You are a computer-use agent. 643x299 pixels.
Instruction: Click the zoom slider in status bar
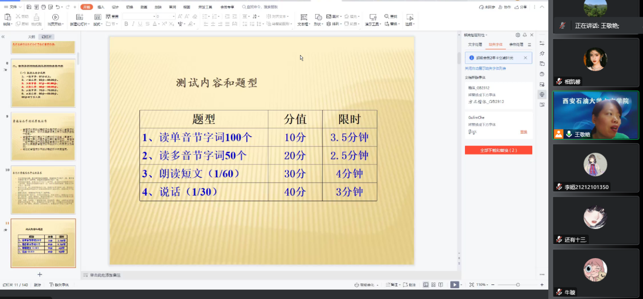click(x=518, y=285)
